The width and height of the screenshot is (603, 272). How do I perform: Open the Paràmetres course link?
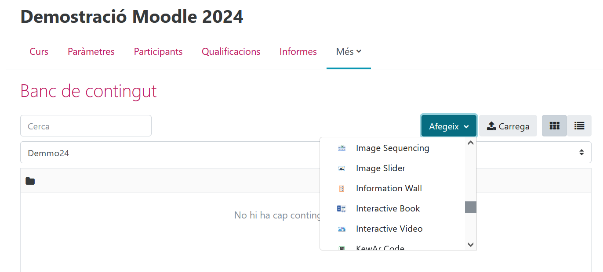pyautogui.click(x=91, y=52)
